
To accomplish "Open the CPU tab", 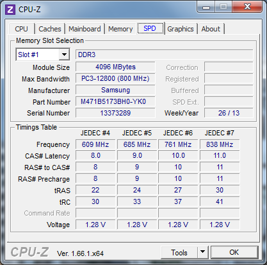I will click(x=21, y=29).
